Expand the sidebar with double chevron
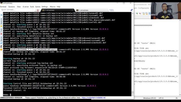The width and height of the screenshot is (181, 102). click(1, 15)
